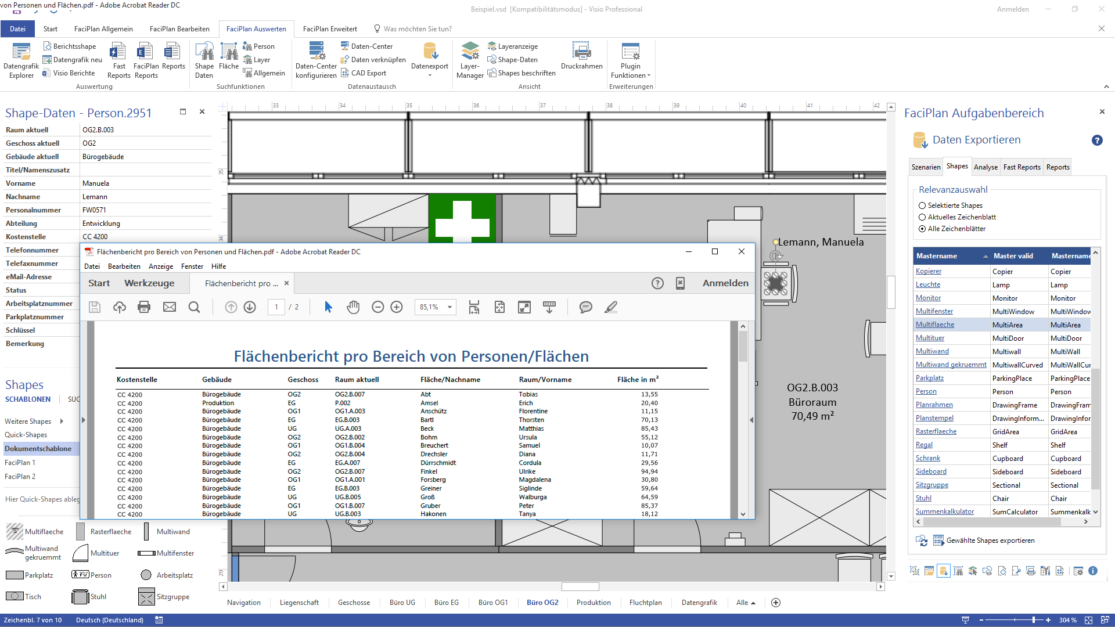The height and width of the screenshot is (627, 1115).
Task: Open 'Alle' page list dropdown
Action: point(746,603)
